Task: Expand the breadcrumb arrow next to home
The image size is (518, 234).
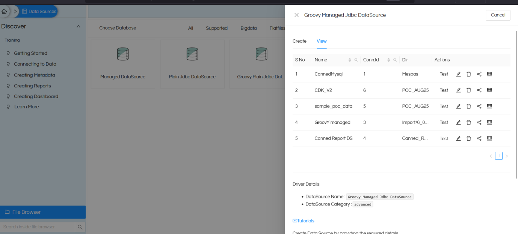Action: coord(15,11)
